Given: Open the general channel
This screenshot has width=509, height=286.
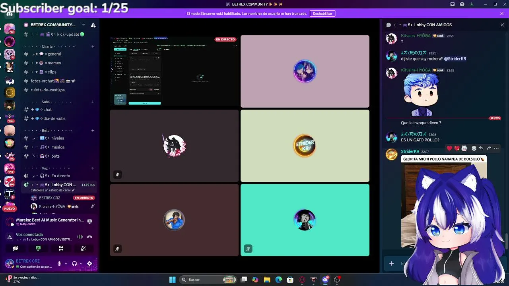Looking at the screenshot, I should [x=60, y=54].
